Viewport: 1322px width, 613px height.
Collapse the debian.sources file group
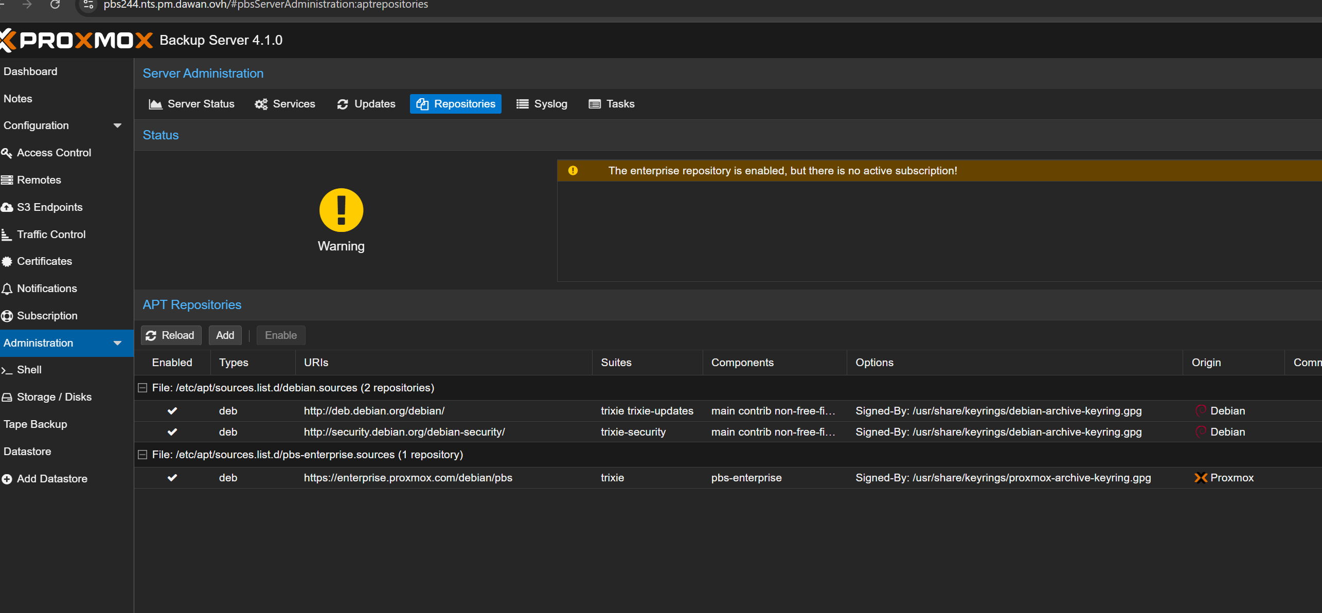pos(142,388)
